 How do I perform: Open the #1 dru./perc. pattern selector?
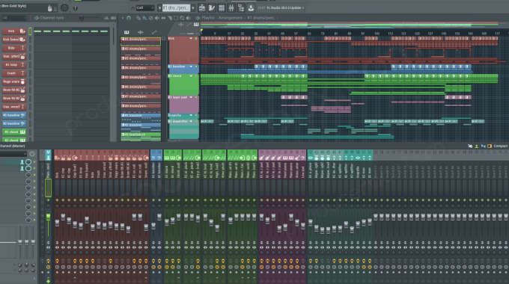click(176, 7)
